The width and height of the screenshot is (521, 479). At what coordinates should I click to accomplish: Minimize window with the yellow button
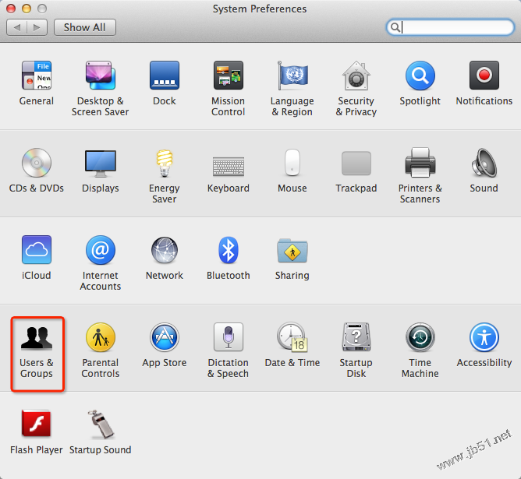[27, 9]
